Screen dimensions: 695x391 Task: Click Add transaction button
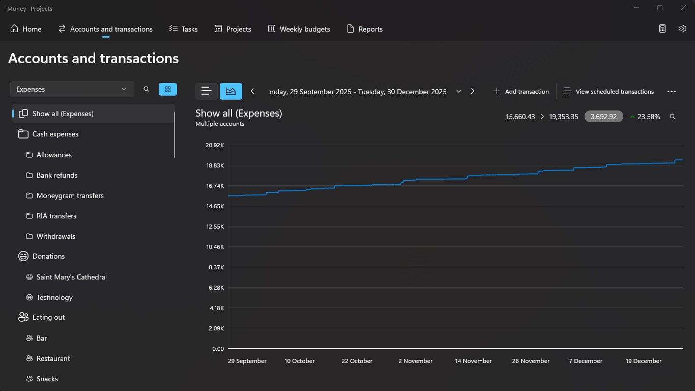(521, 92)
